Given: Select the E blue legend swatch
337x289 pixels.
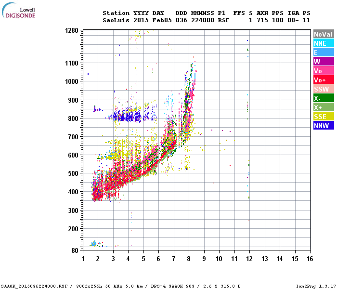Looking at the screenshot, I should click(324, 53).
